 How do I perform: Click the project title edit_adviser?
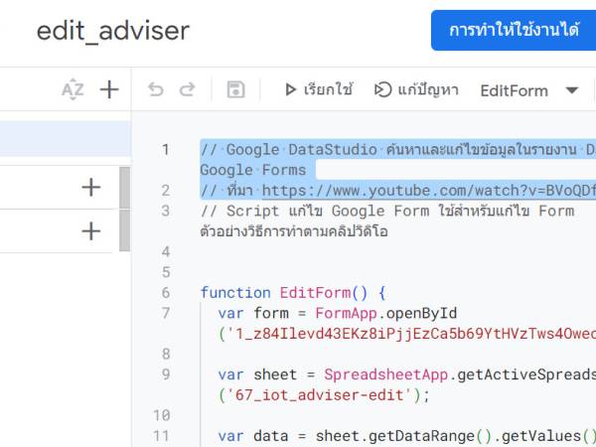pos(113,31)
